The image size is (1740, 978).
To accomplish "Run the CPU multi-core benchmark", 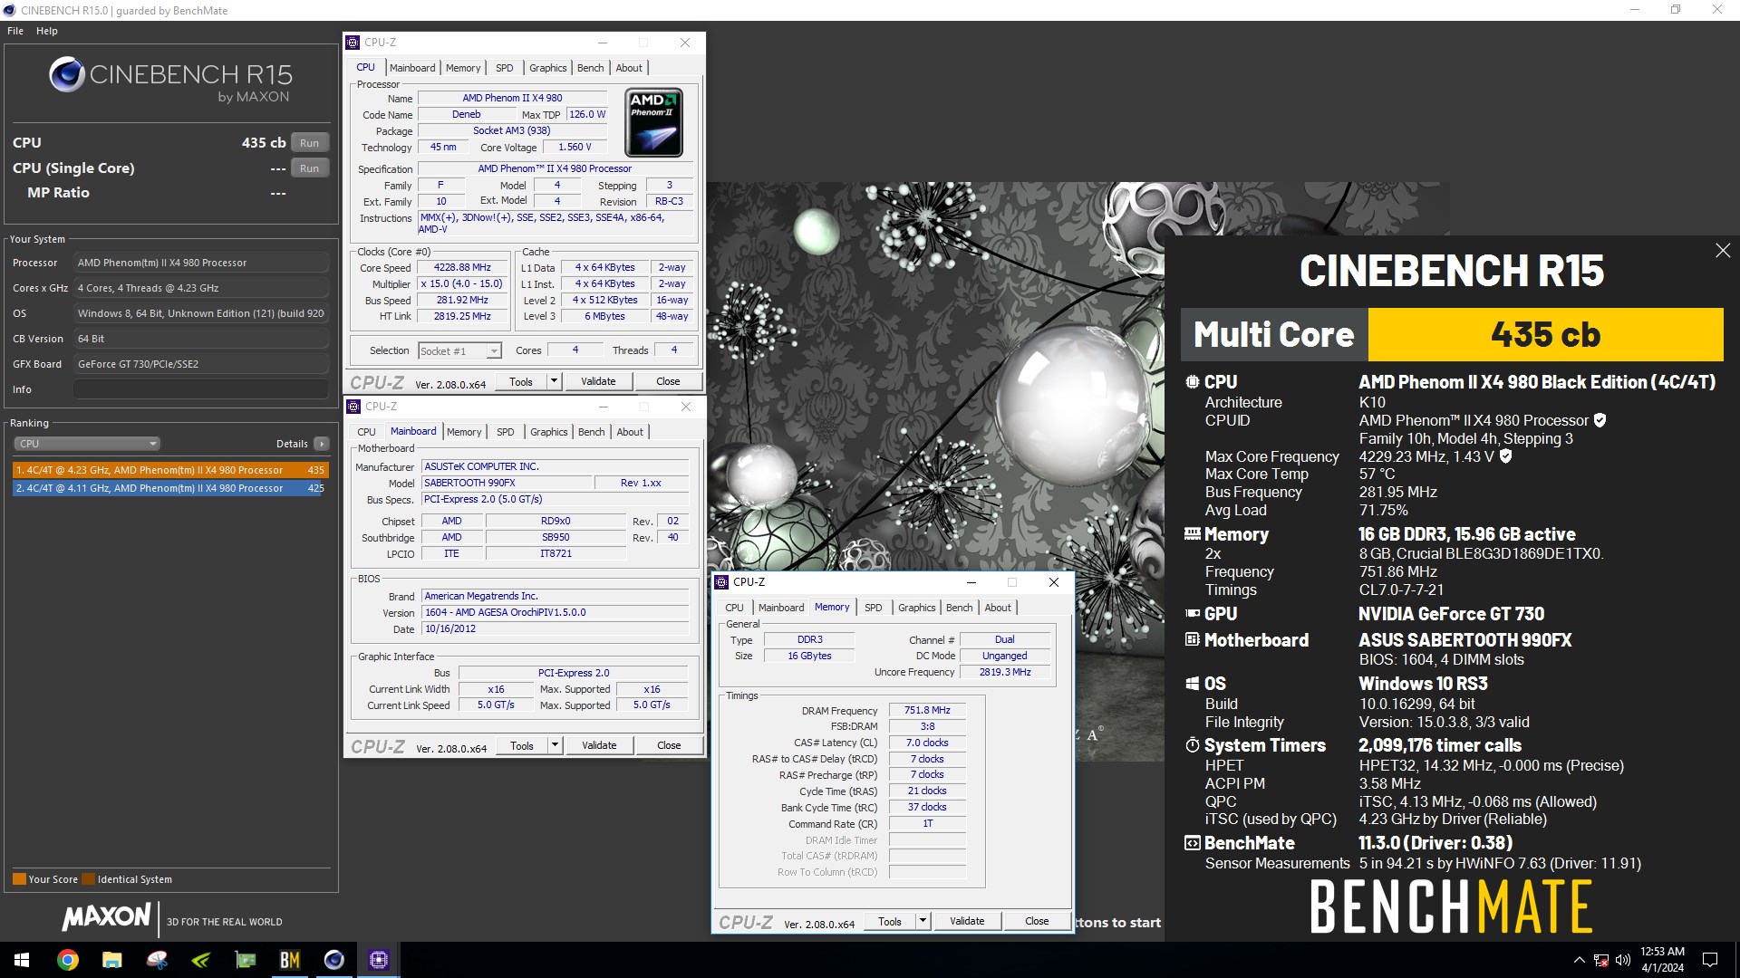I will pyautogui.click(x=310, y=143).
